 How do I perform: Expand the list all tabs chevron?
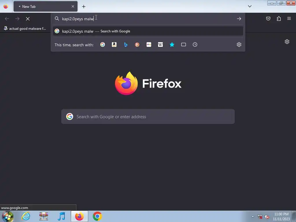pyautogui.click(x=249, y=6)
